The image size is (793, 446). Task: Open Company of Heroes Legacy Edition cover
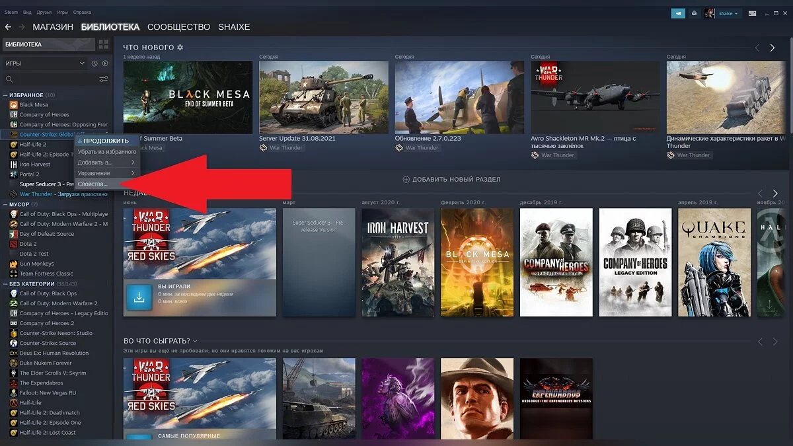[x=635, y=262]
